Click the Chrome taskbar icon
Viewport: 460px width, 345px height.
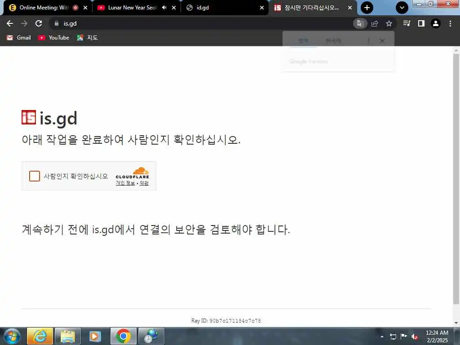click(123, 336)
